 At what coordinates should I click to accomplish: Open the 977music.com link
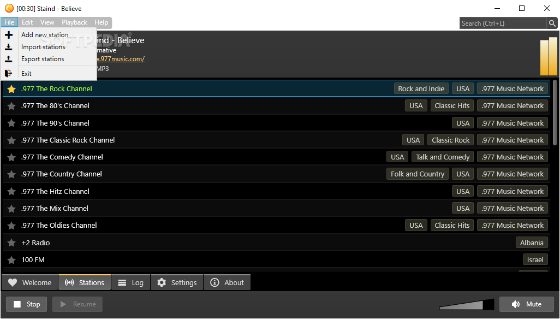(x=121, y=59)
